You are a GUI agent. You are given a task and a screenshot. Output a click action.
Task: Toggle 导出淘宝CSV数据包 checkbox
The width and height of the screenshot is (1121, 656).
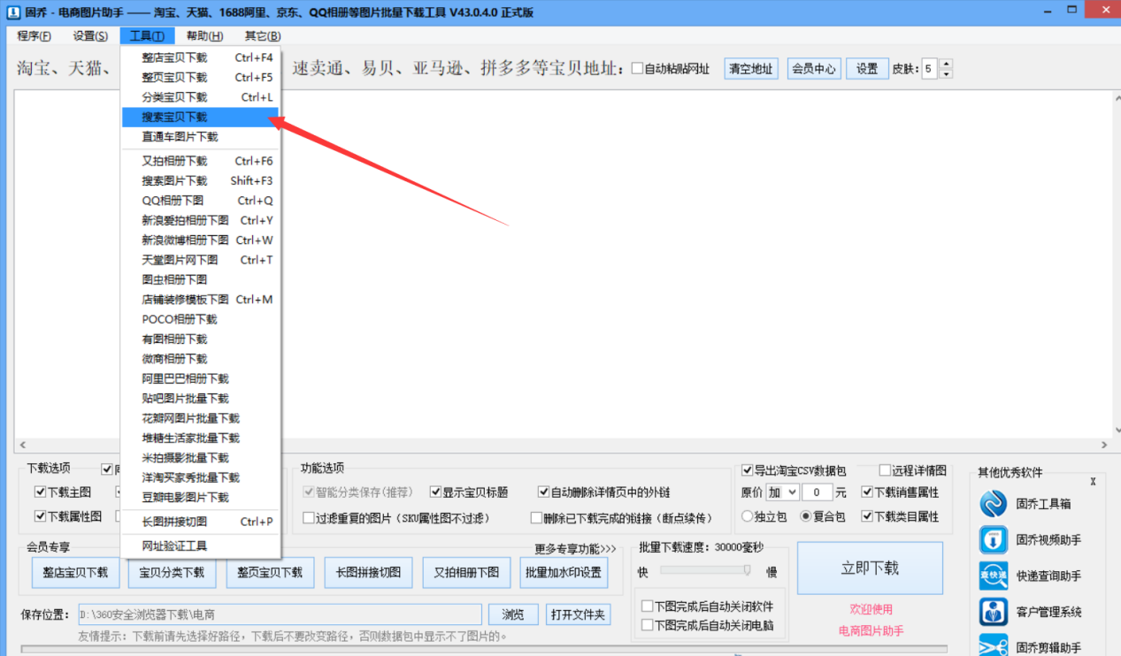(748, 470)
